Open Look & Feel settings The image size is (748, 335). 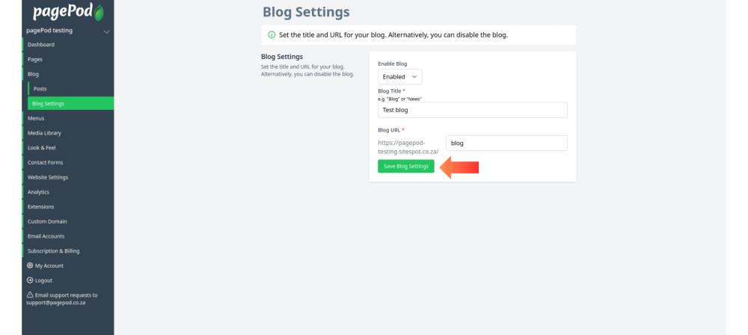pos(41,148)
